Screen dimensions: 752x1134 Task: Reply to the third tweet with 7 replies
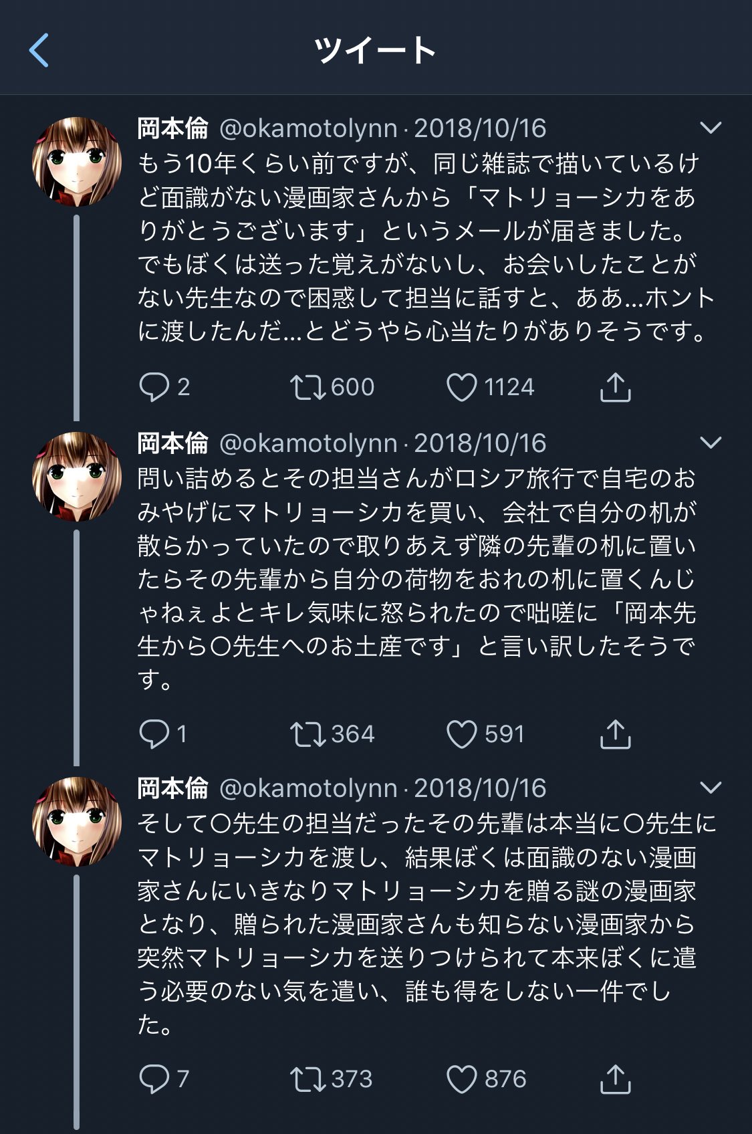pyautogui.click(x=154, y=1079)
